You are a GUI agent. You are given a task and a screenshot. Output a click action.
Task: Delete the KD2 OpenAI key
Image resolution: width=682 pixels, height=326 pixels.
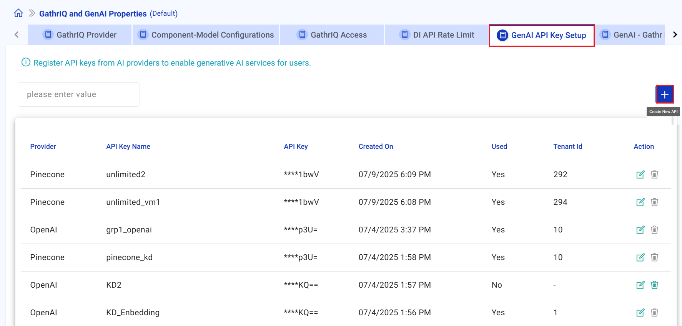point(654,285)
